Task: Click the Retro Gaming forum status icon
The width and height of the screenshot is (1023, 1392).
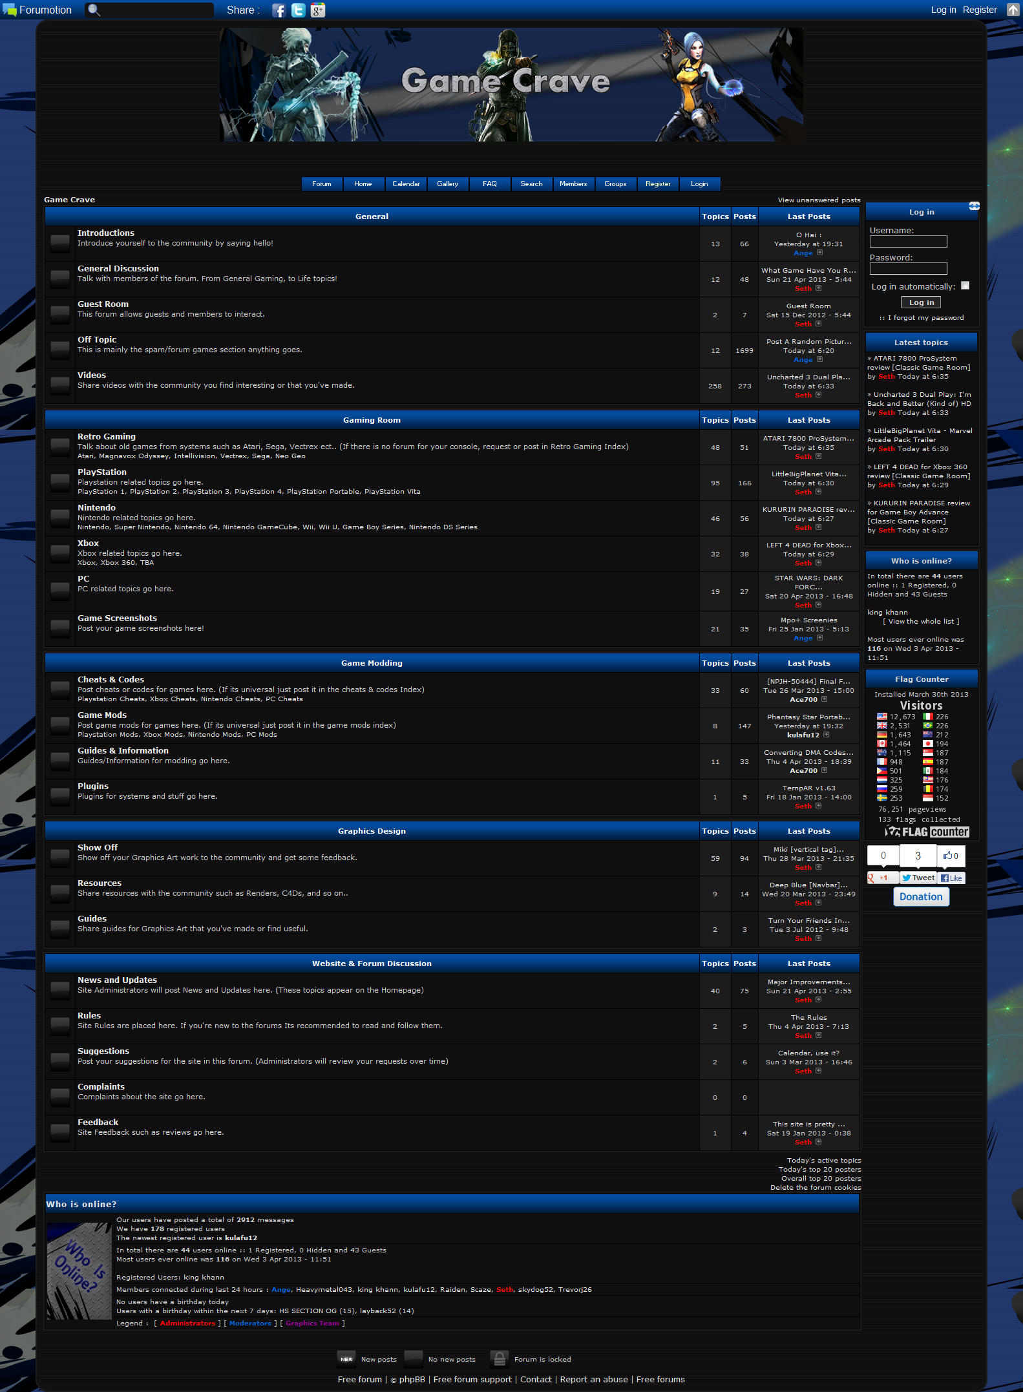Action: point(60,447)
